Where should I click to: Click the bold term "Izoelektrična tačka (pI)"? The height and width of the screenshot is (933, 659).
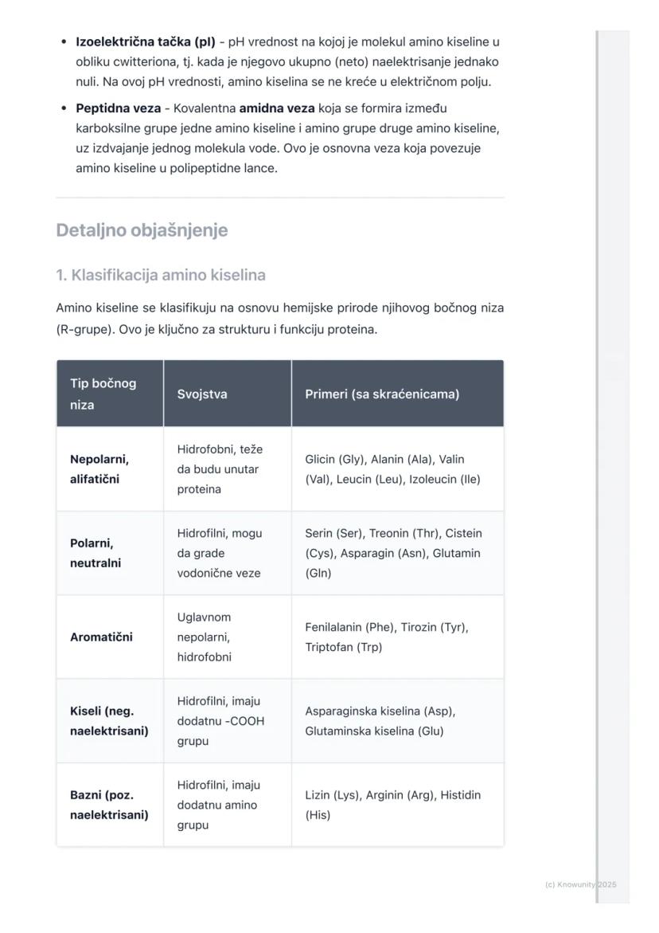(145, 41)
